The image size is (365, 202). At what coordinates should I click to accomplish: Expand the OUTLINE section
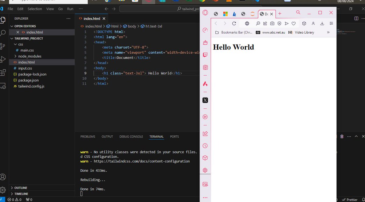tap(12, 188)
